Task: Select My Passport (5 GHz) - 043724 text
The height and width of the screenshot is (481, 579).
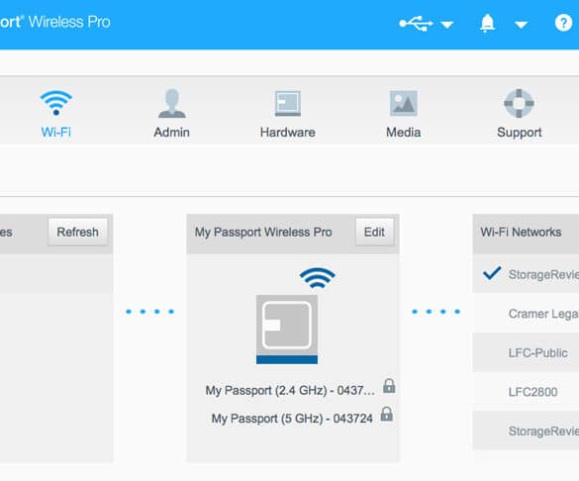Action: 292,419
